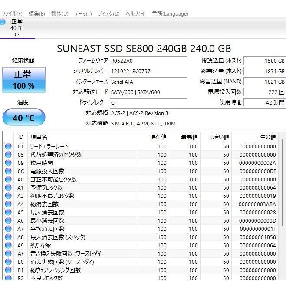Click the ACS-2 Revision 3 standard field
The width and height of the screenshot is (286, 286).
point(198,113)
